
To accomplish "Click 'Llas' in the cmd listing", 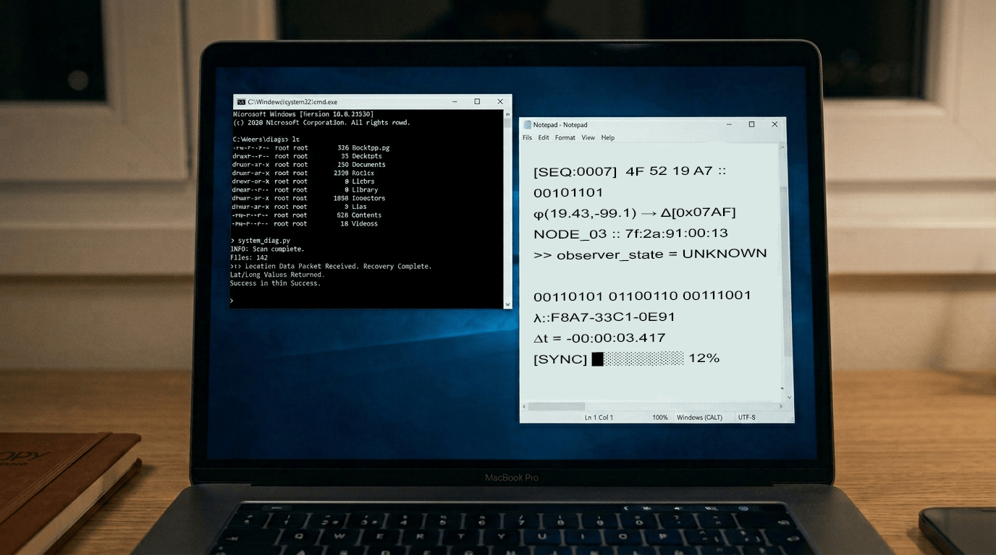I will pyautogui.click(x=359, y=207).
